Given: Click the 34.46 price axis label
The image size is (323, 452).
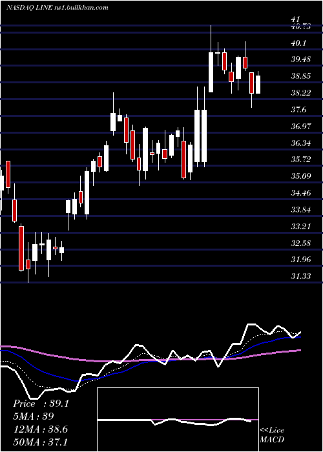Looking at the screenshot, I should (x=301, y=192).
